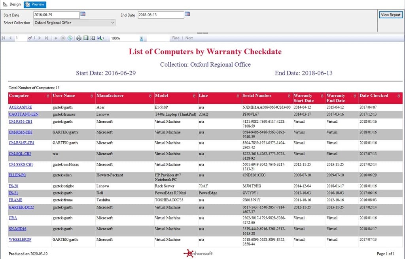The image size is (405, 259).
Task: Sort by Serial Number column
Action: click(289, 96)
